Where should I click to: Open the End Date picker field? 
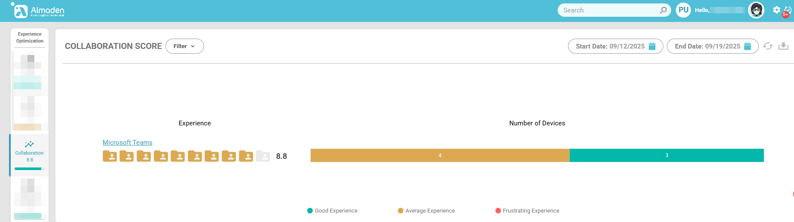pyautogui.click(x=707, y=46)
